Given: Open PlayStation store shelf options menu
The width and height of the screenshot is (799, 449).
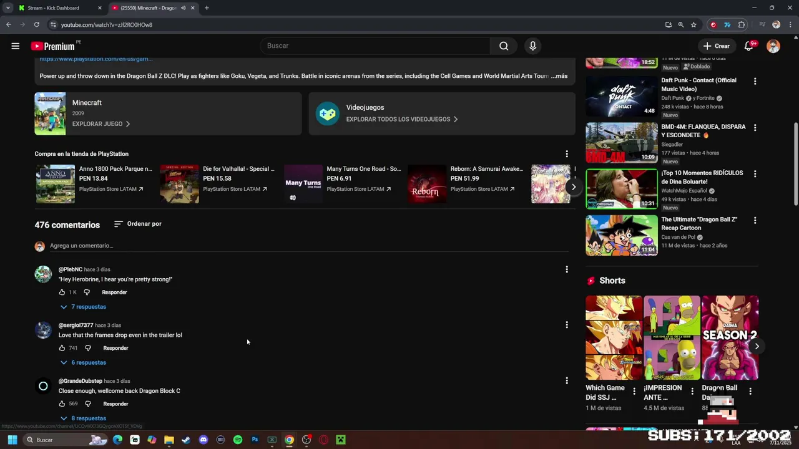Looking at the screenshot, I should click(567, 154).
